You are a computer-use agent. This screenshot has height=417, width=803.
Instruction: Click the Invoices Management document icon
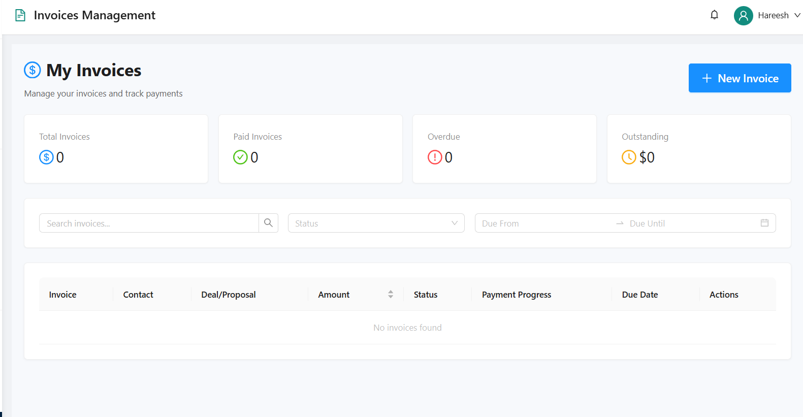[x=20, y=15]
